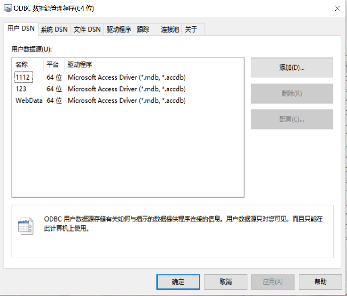Click the 添加(D)... button
The width and height of the screenshot is (347, 296).
pyautogui.click(x=292, y=67)
